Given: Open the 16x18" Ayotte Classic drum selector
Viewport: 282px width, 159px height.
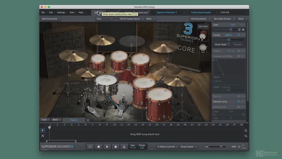Looking at the screenshot, I should pyautogui.click(x=131, y=19).
